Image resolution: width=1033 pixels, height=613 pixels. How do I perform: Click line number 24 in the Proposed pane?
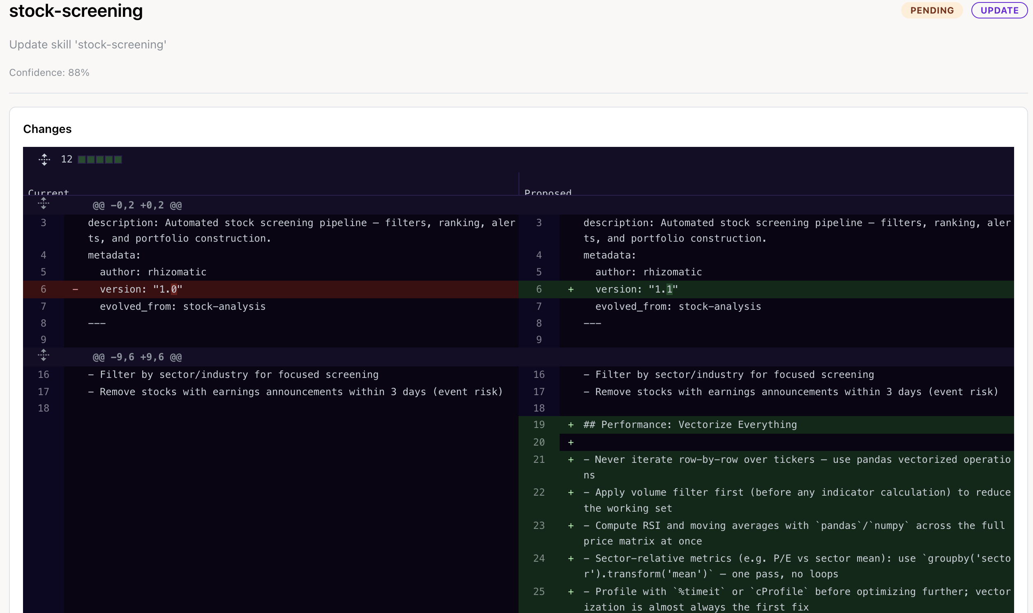[539, 558]
